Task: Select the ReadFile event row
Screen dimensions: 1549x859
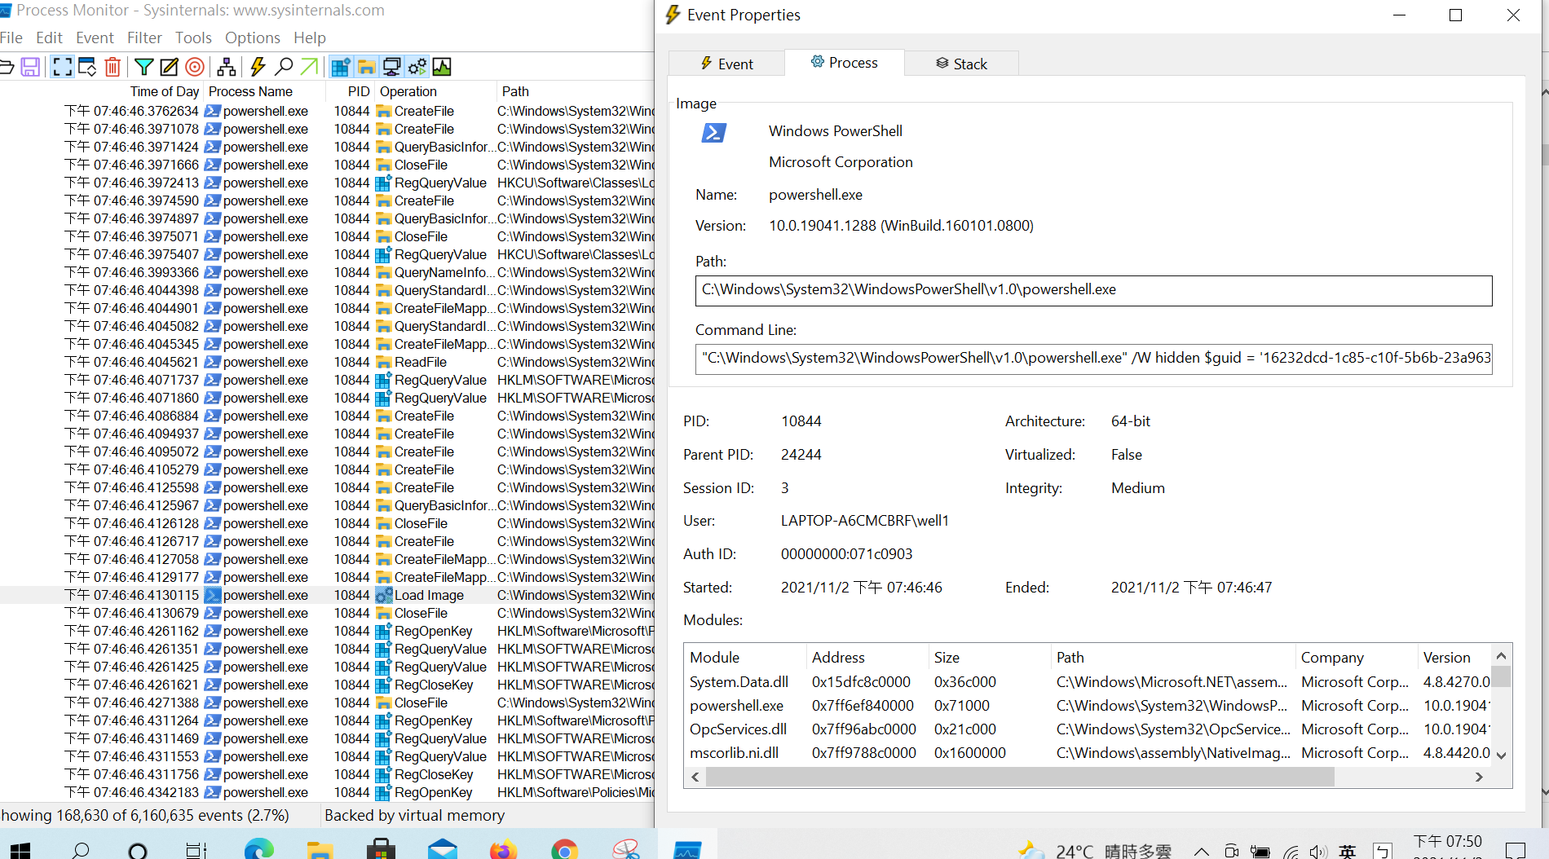Action: (x=327, y=362)
